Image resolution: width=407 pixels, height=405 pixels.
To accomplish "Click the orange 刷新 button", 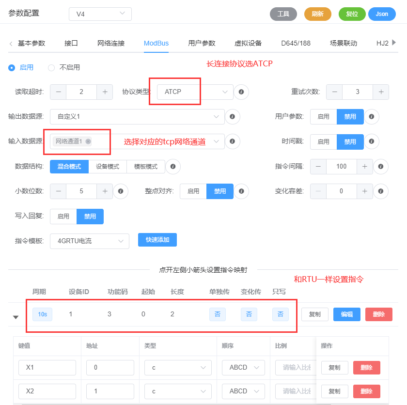I will [x=318, y=14].
